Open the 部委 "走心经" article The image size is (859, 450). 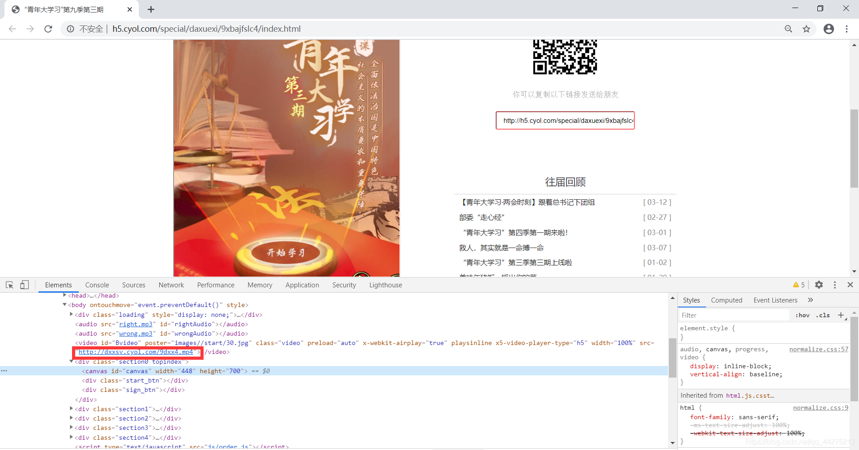click(482, 218)
